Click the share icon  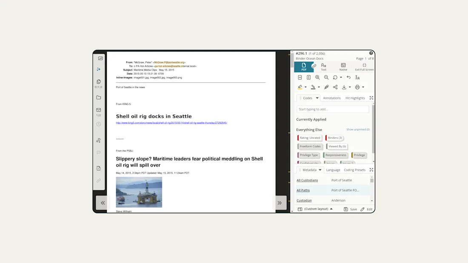click(335, 87)
